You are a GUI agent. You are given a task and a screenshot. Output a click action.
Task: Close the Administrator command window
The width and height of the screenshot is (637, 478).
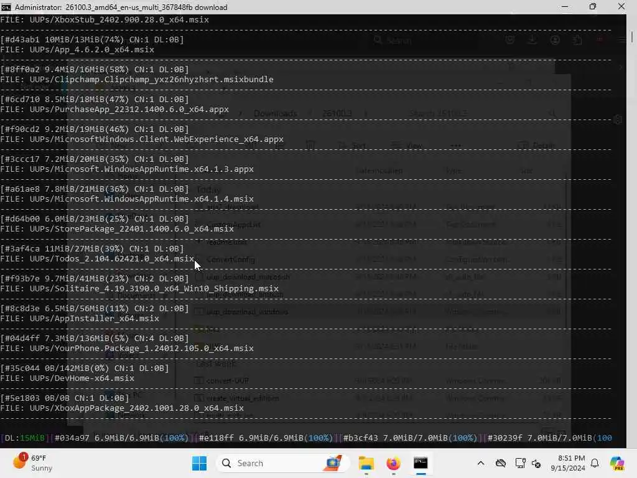(621, 7)
